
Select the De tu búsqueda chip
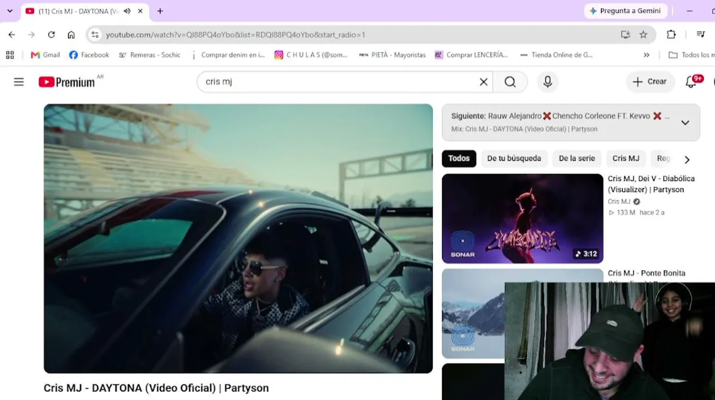pyautogui.click(x=514, y=158)
